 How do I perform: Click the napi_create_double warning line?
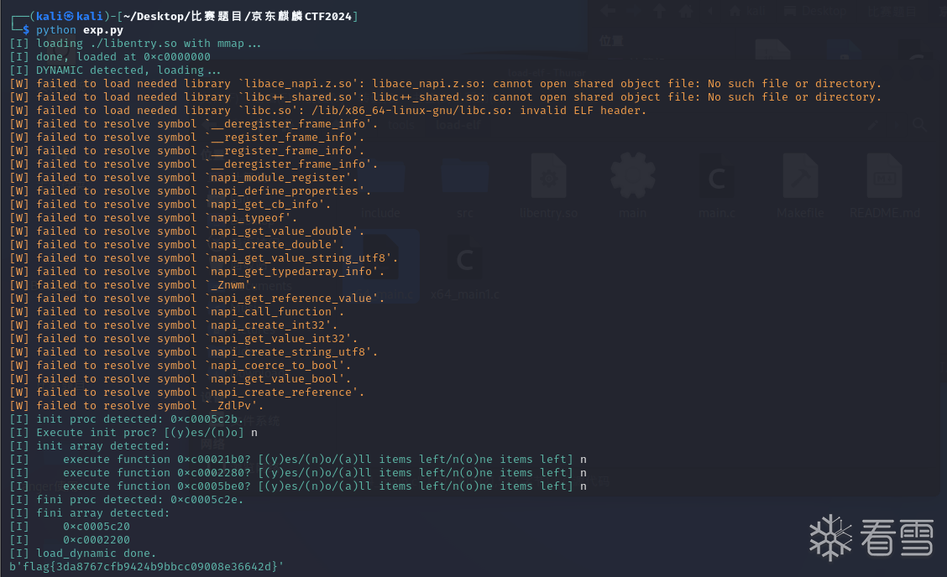pyautogui.click(x=177, y=244)
